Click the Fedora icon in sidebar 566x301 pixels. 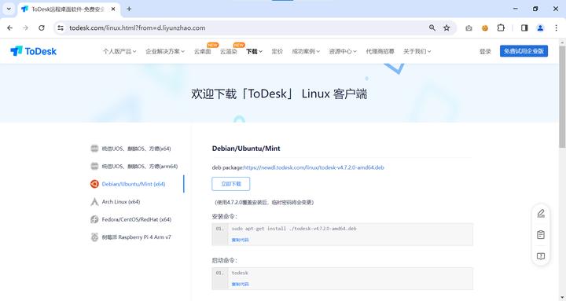[94, 219]
